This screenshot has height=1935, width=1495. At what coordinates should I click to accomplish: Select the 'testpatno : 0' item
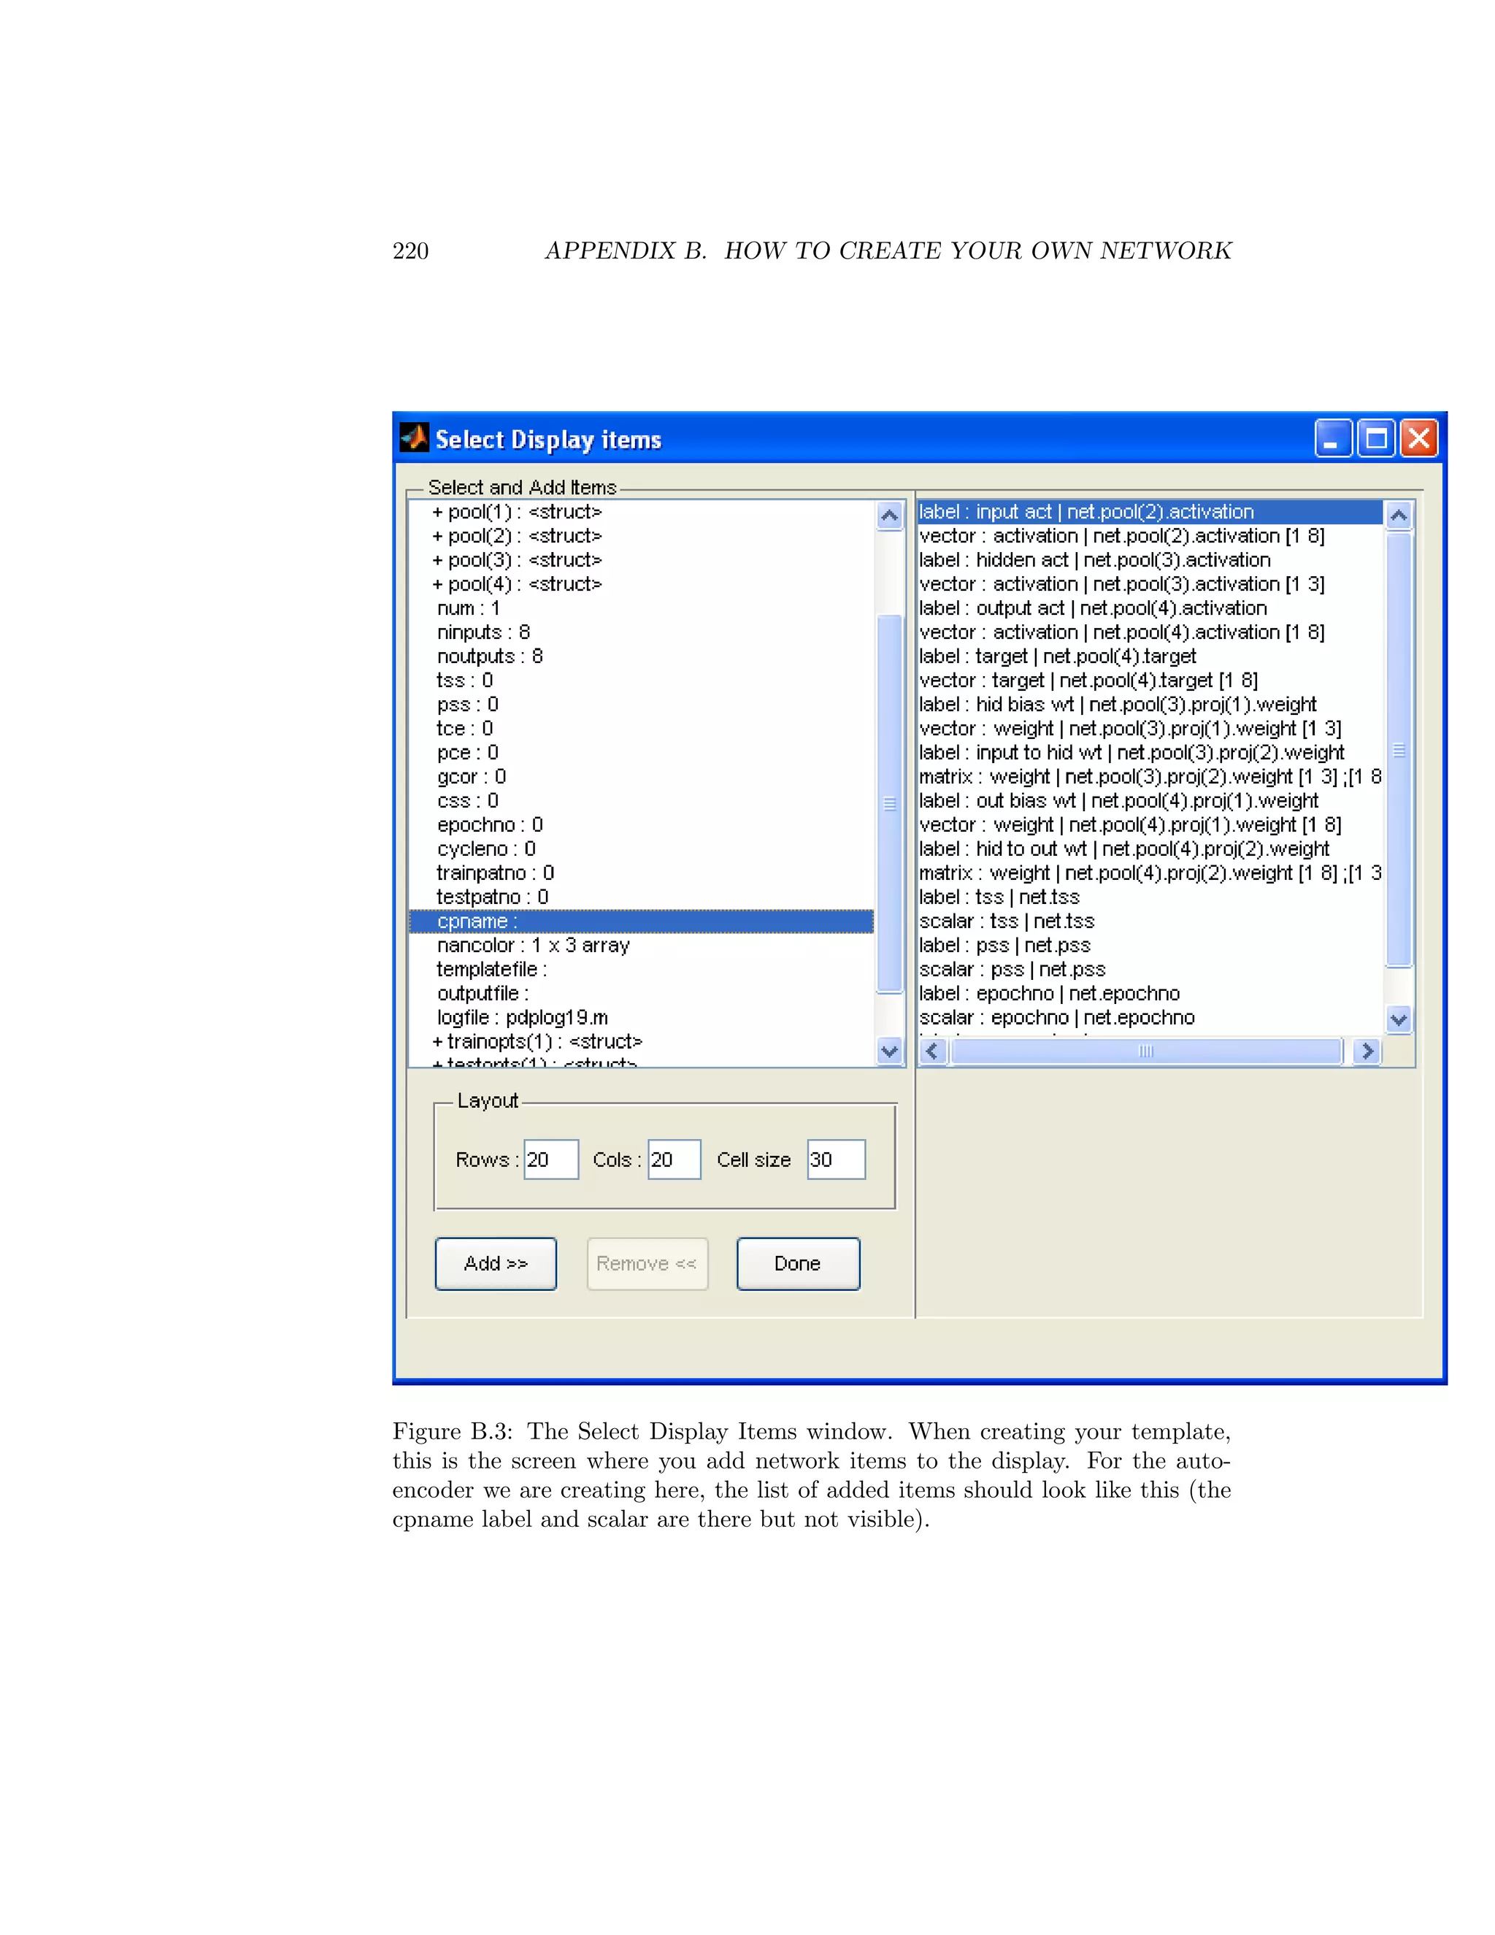(641, 897)
